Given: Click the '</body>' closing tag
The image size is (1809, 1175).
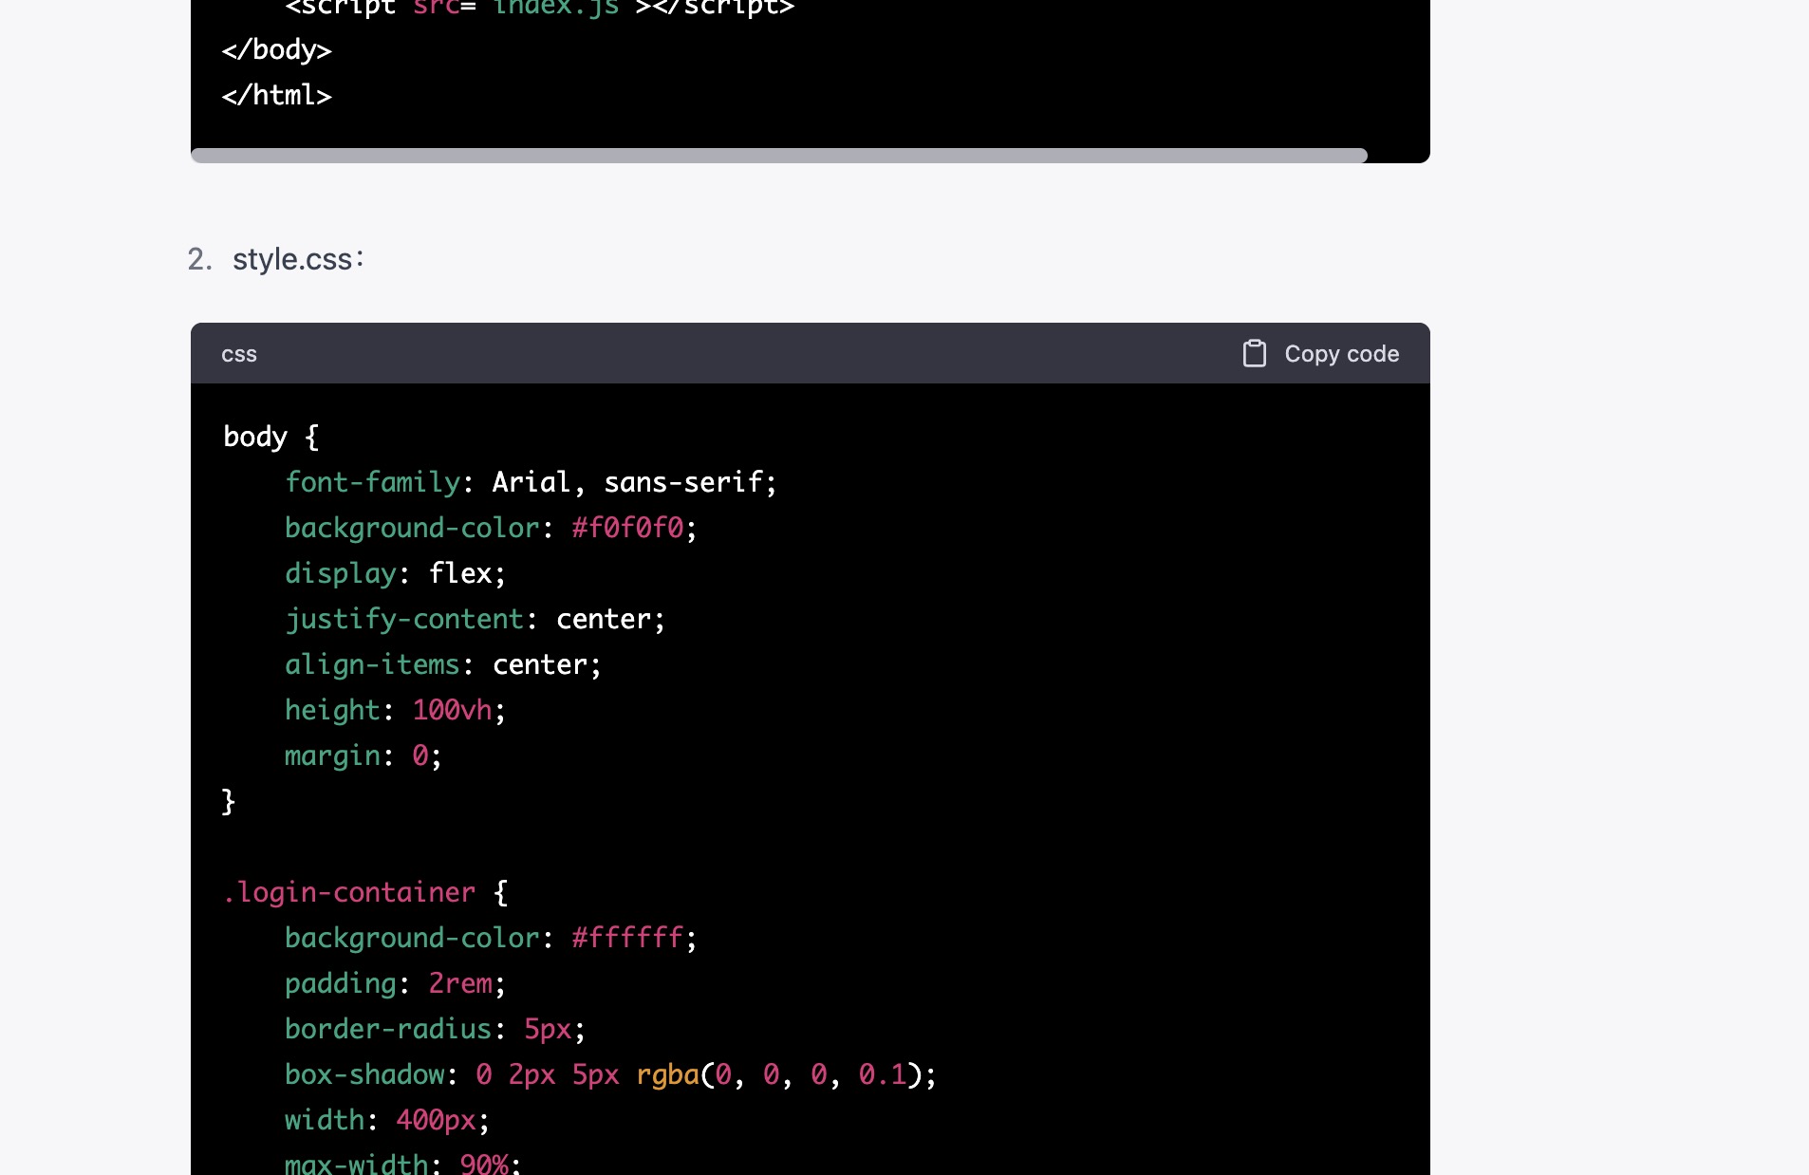Looking at the screenshot, I should [x=276, y=49].
